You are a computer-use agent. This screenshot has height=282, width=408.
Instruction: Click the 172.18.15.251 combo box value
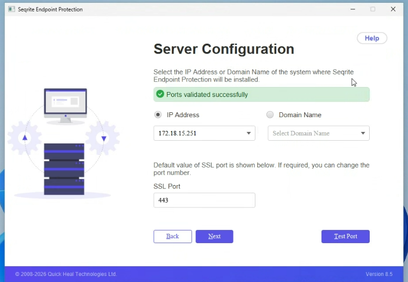coord(197,133)
